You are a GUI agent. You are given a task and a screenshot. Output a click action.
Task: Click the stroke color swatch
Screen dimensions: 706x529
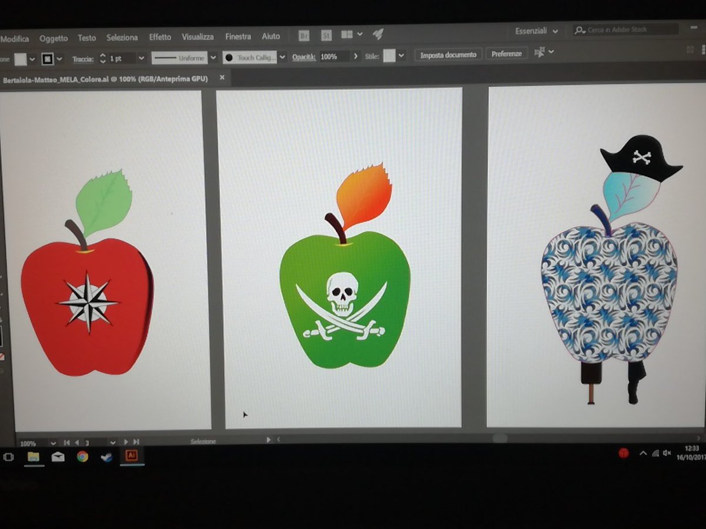[48, 59]
